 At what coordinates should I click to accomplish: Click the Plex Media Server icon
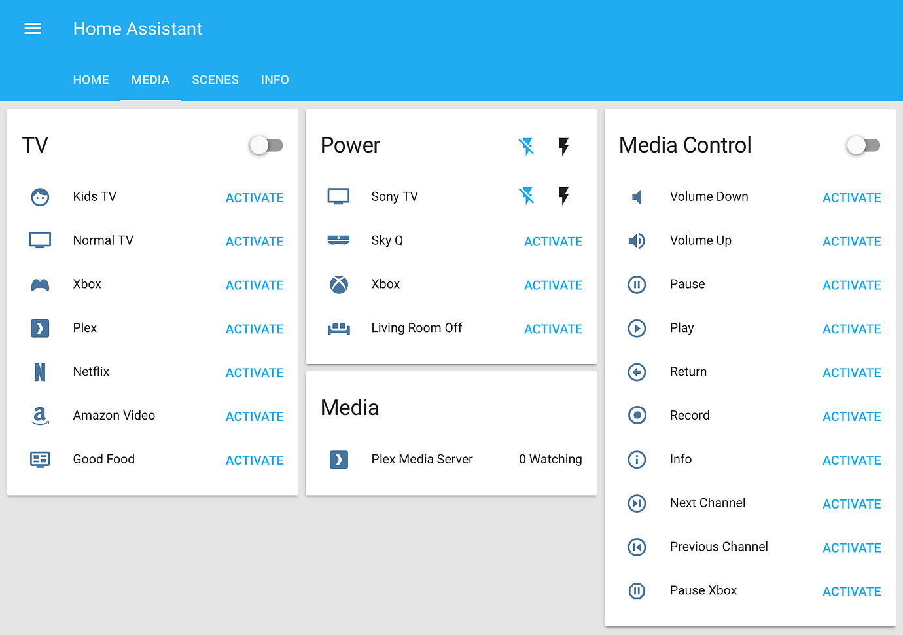point(338,460)
